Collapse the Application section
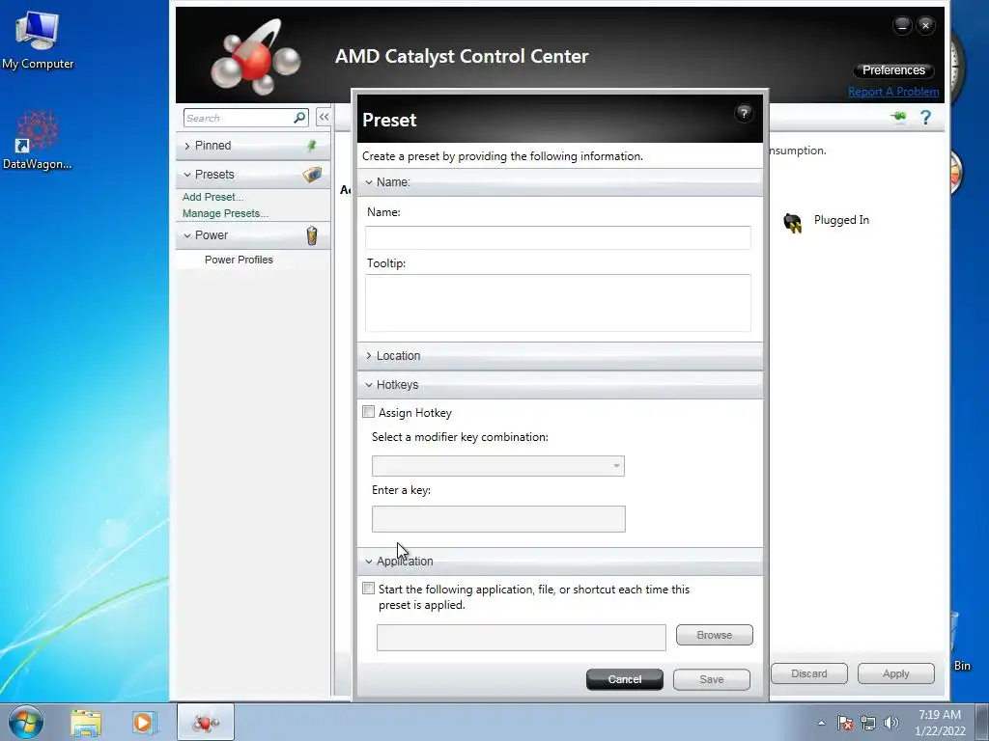989x741 pixels. pos(369,562)
